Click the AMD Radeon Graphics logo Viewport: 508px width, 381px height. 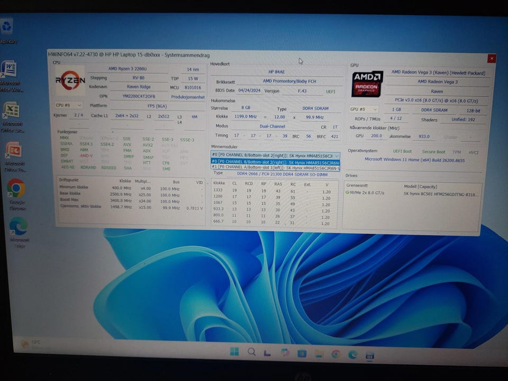pyautogui.click(x=367, y=84)
